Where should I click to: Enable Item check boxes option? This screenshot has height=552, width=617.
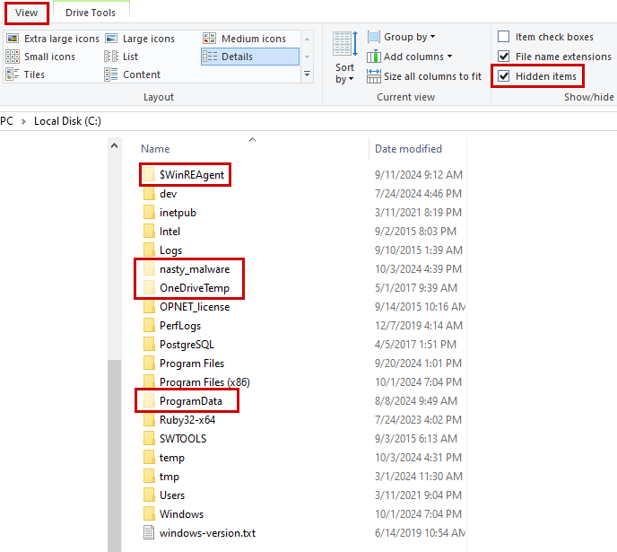click(504, 37)
